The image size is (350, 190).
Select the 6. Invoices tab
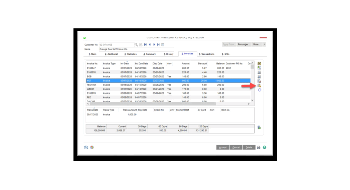coord(187,54)
